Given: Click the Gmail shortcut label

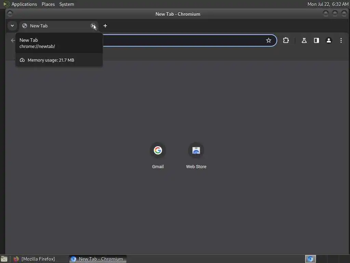Looking at the screenshot, I should [x=158, y=167].
